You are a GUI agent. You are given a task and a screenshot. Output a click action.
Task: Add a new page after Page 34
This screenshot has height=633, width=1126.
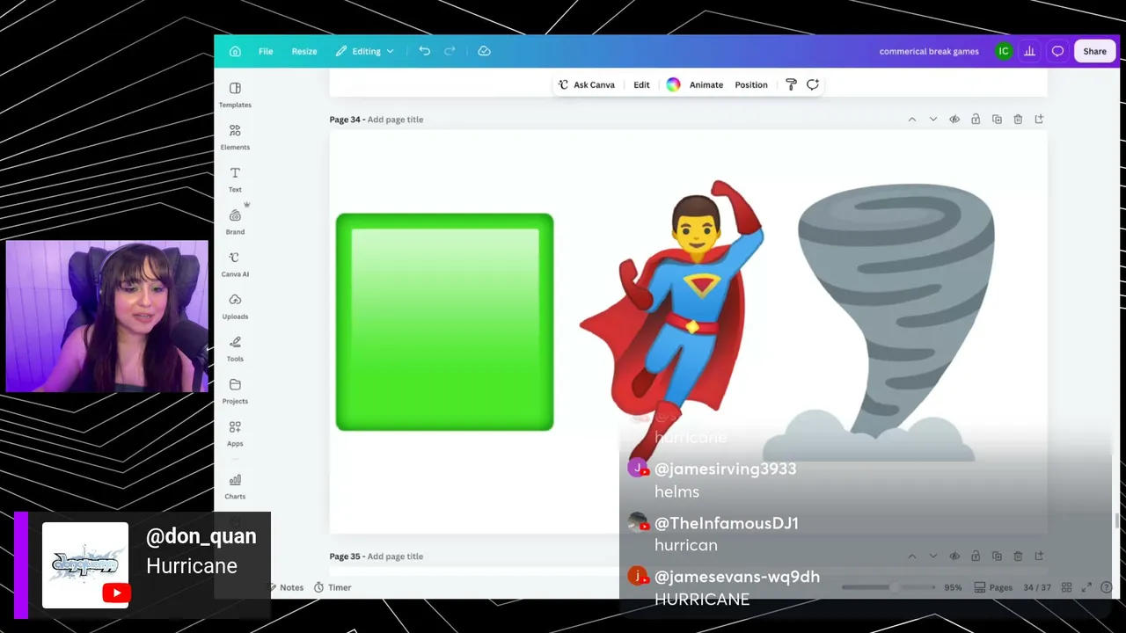1039,120
